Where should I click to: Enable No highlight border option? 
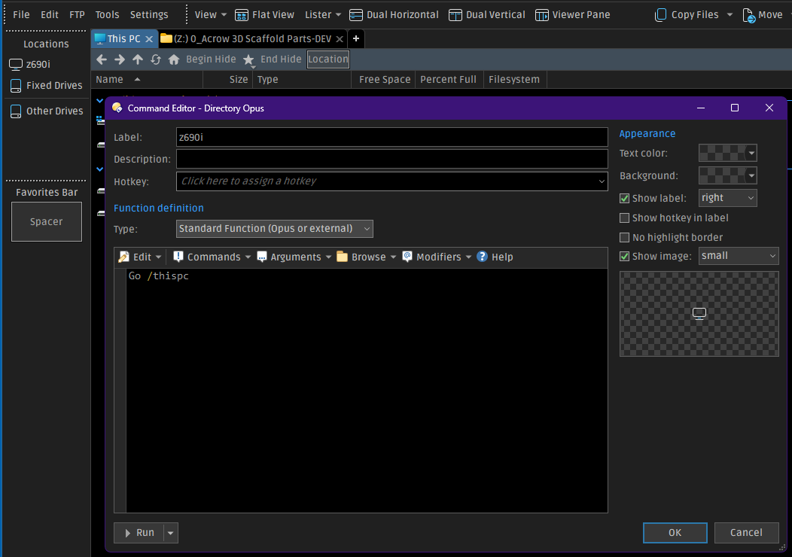click(x=624, y=237)
